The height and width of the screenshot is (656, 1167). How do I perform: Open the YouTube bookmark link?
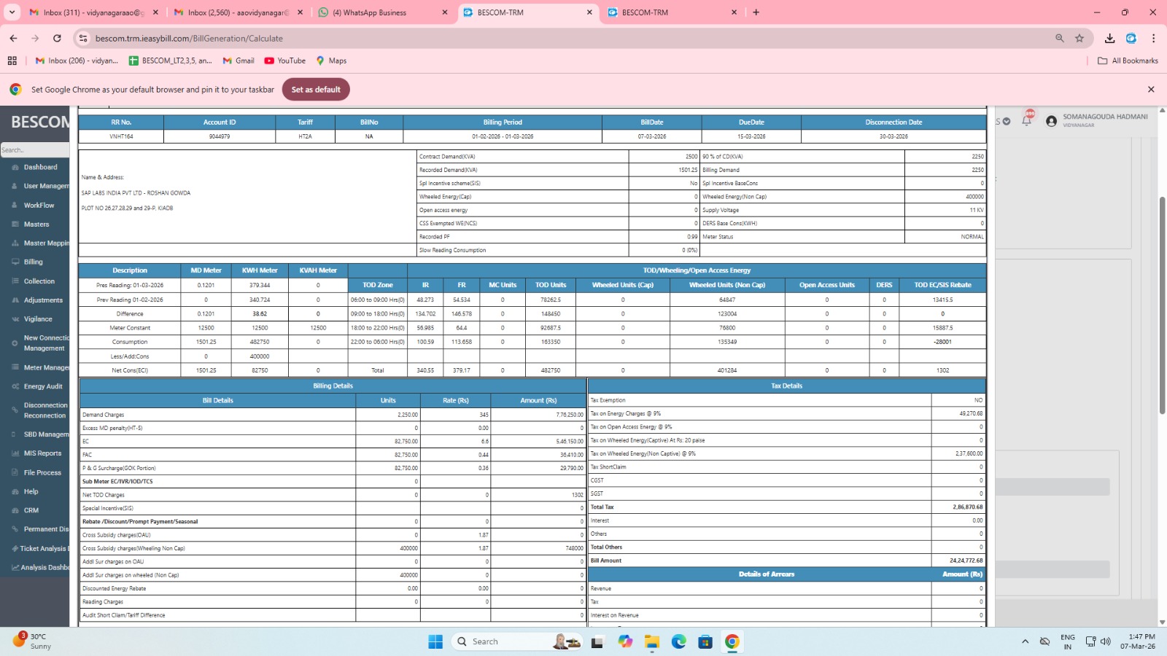point(284,61)
